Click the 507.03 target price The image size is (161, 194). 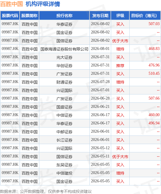pyautogui.click(x=154, y=24)
